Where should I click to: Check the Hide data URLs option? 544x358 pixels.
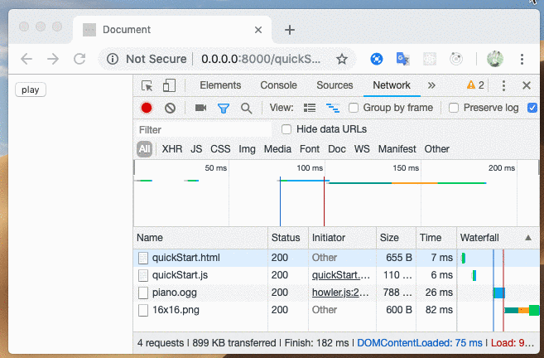click(286, 129)
